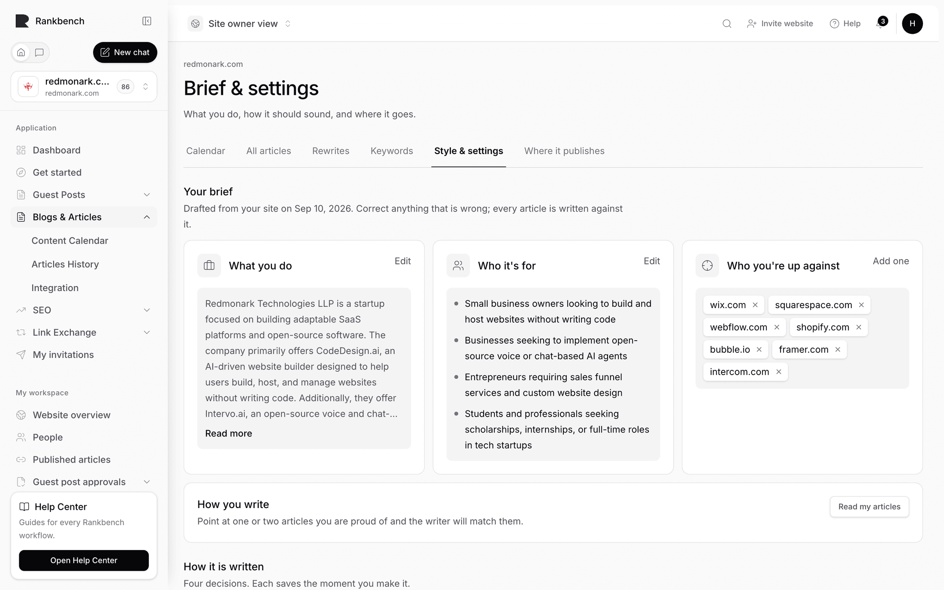Open the notifications bell icon
The height and width of the screenshot is (590, 944).
point(880,24)
